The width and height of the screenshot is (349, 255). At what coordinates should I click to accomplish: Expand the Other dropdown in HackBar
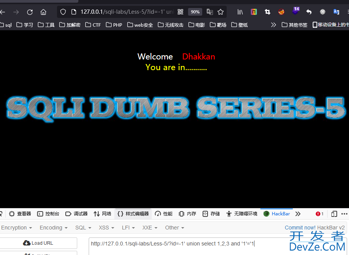(174, 228)
